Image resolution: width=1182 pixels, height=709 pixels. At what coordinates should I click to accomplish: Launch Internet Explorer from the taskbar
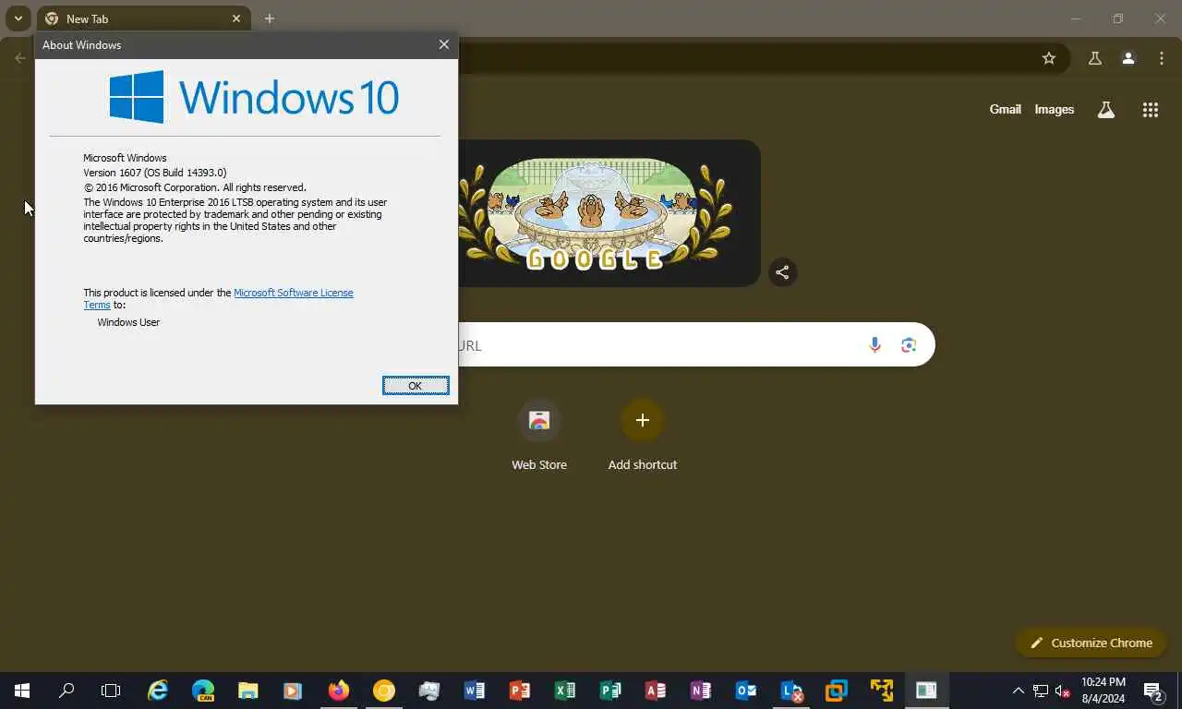158,691
